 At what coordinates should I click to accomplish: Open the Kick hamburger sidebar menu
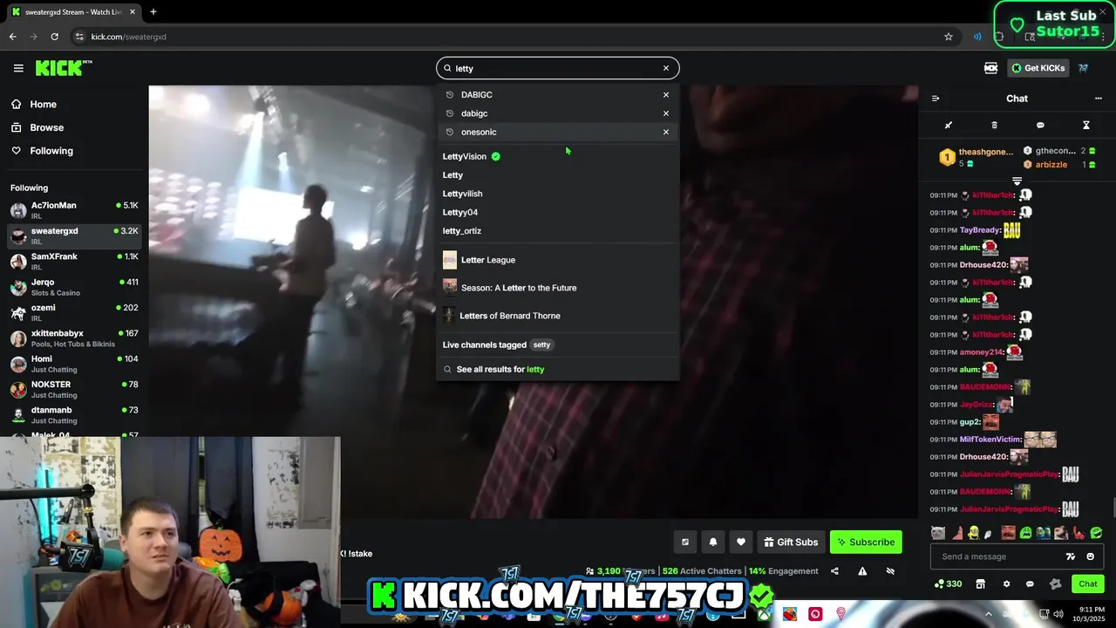(x=18, y=68)
